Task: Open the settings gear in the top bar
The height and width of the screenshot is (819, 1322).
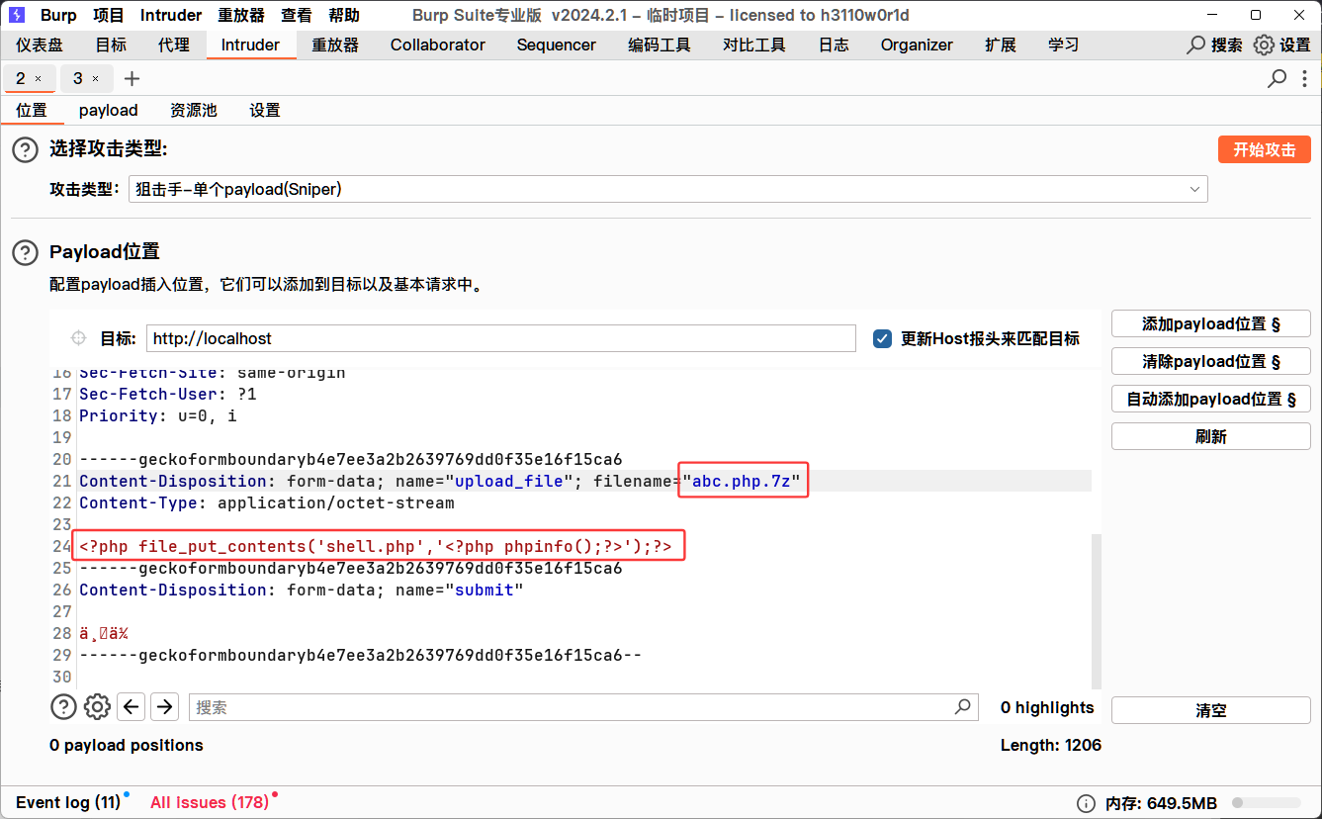Action: [1264, 45]
